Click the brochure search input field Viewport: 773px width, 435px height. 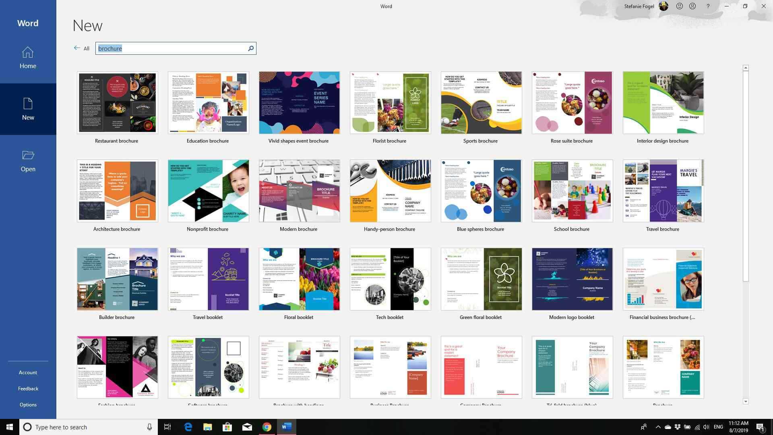tap(174, 48)
